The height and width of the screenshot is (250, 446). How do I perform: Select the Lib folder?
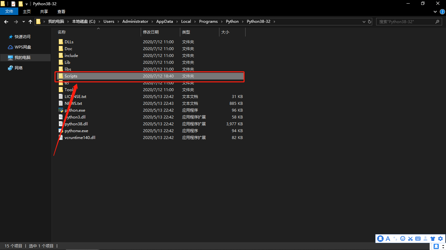[x=67, y=62]
